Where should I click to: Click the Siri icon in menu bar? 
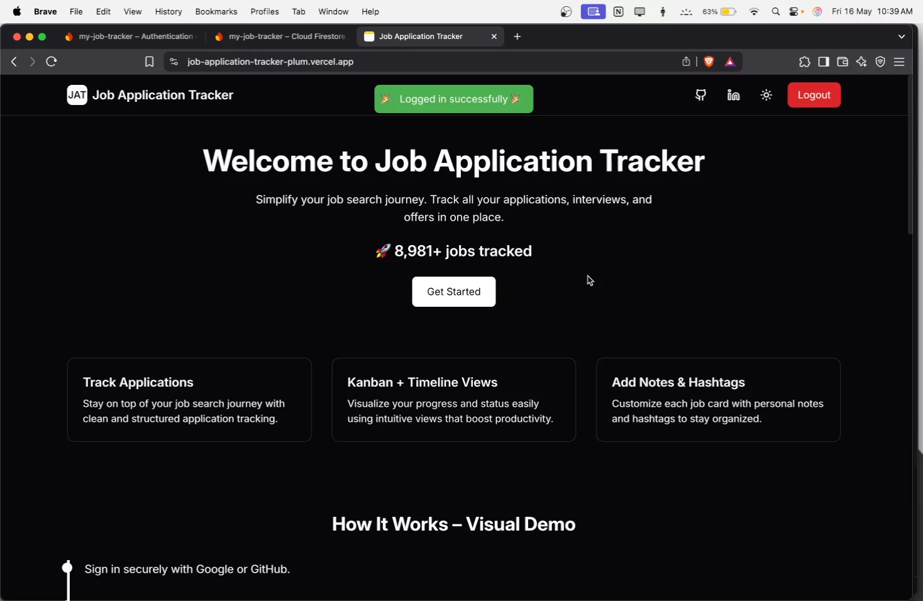[817, 11]
